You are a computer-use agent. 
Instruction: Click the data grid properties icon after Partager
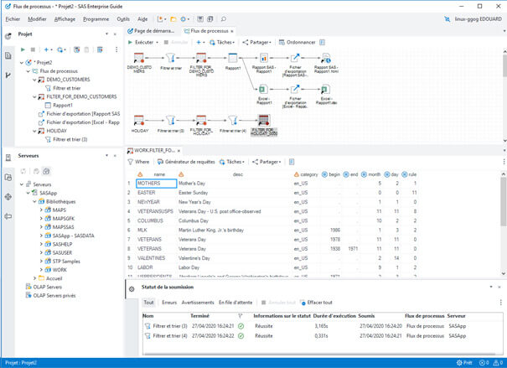(292, 162)
